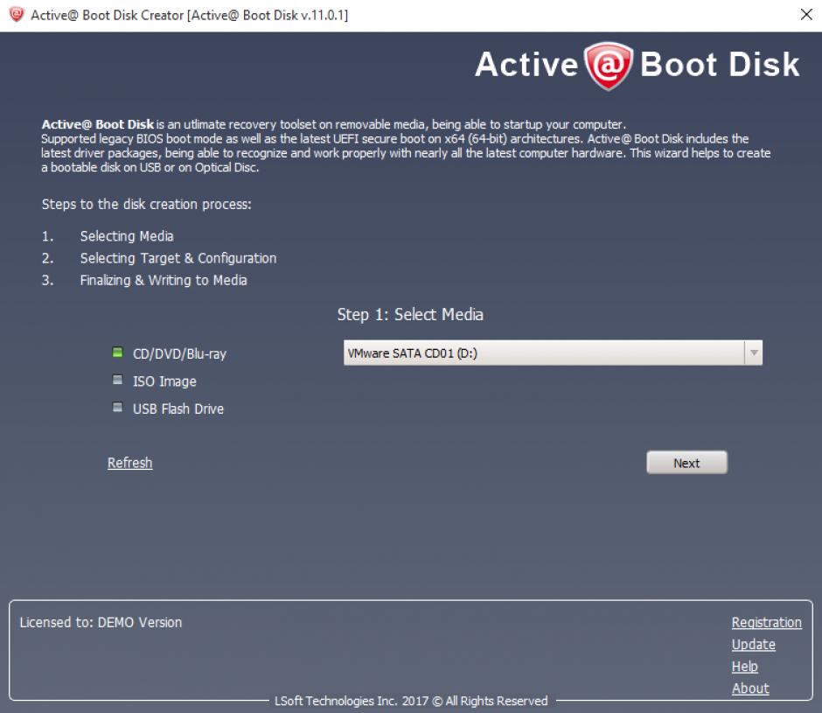
Task: Click the Update link
Action: [753, 644]
